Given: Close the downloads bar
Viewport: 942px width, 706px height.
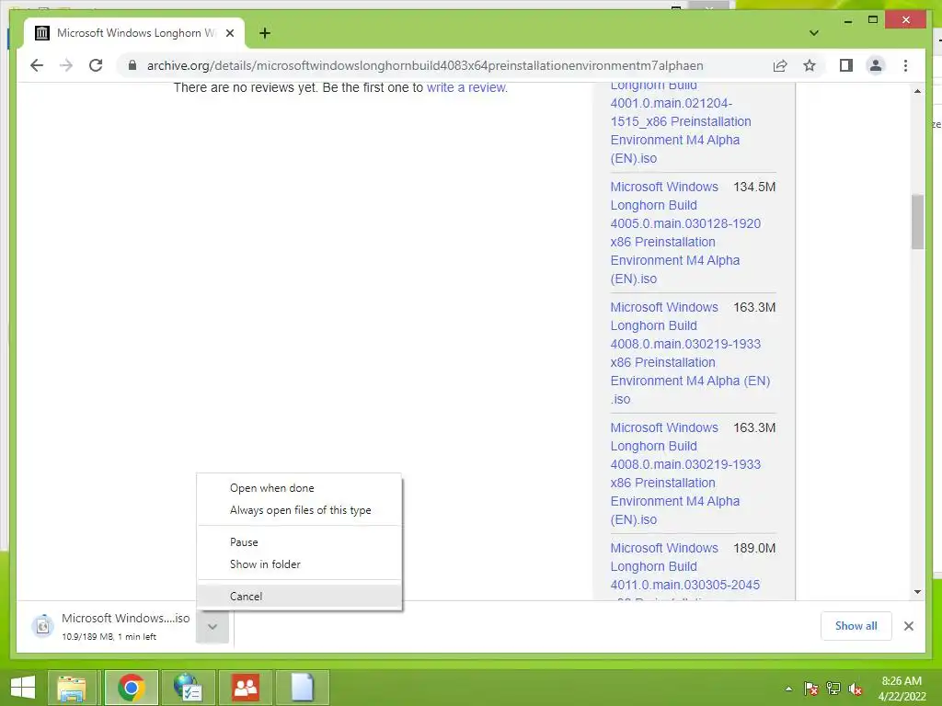Looking at the screenshot, I should click(908, 626).
